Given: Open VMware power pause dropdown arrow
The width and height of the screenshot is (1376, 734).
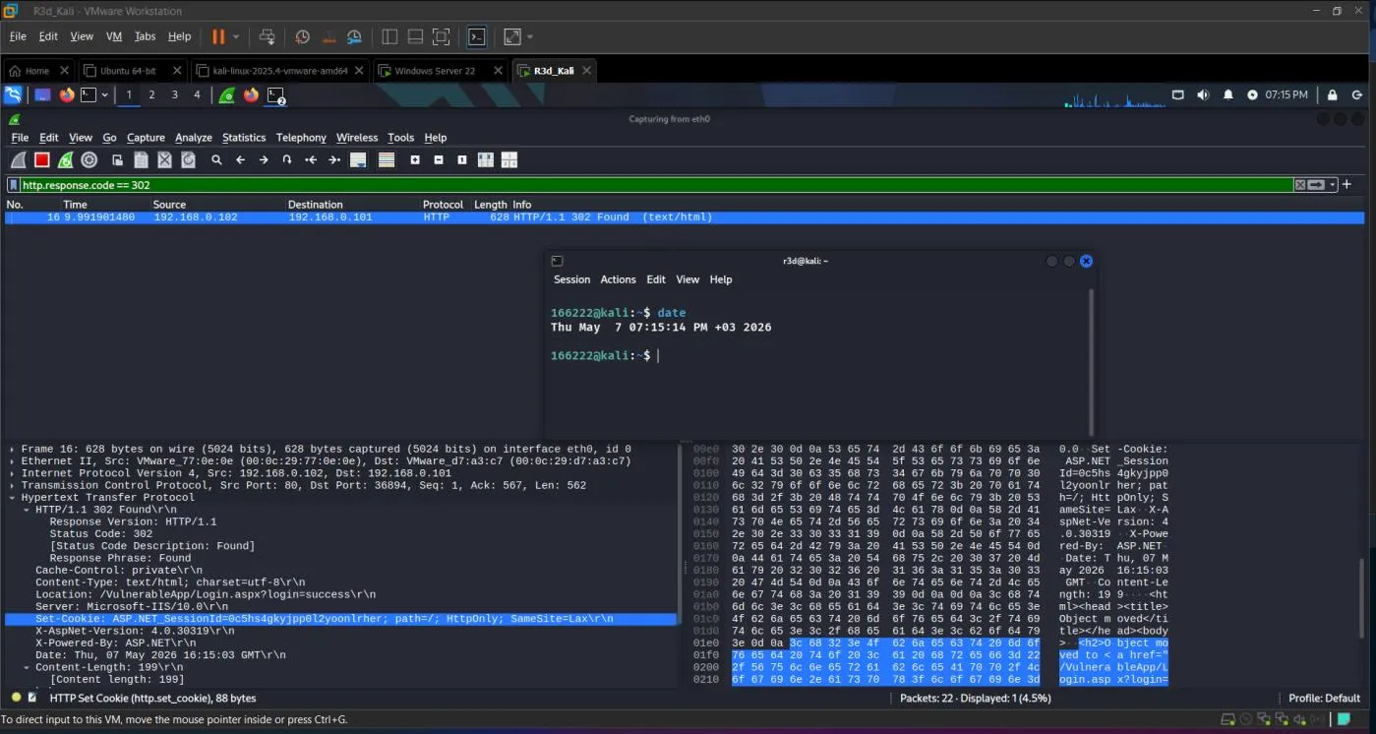Looking at the screenshot, I should (x=236, y=36).
